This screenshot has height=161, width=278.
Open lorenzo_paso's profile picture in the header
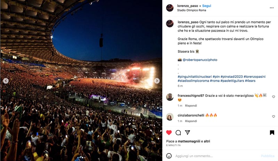(170, 8)
